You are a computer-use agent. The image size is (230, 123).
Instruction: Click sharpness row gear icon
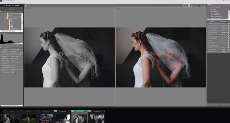(x=229, y=43)
